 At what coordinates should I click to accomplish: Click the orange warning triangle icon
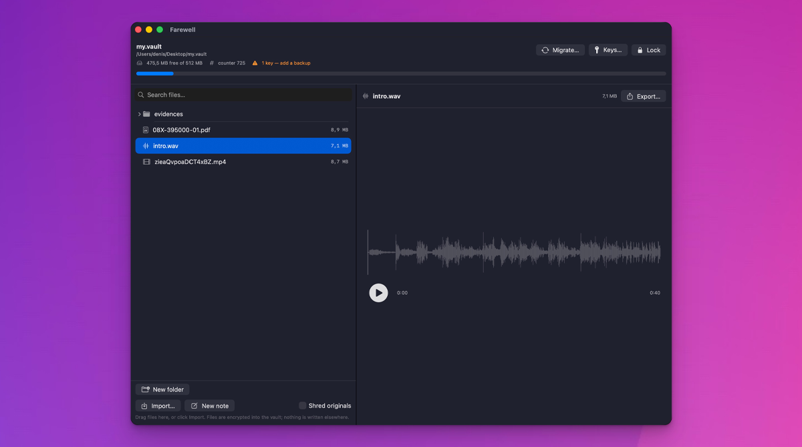pyautogui.click(x=255, y=63)
